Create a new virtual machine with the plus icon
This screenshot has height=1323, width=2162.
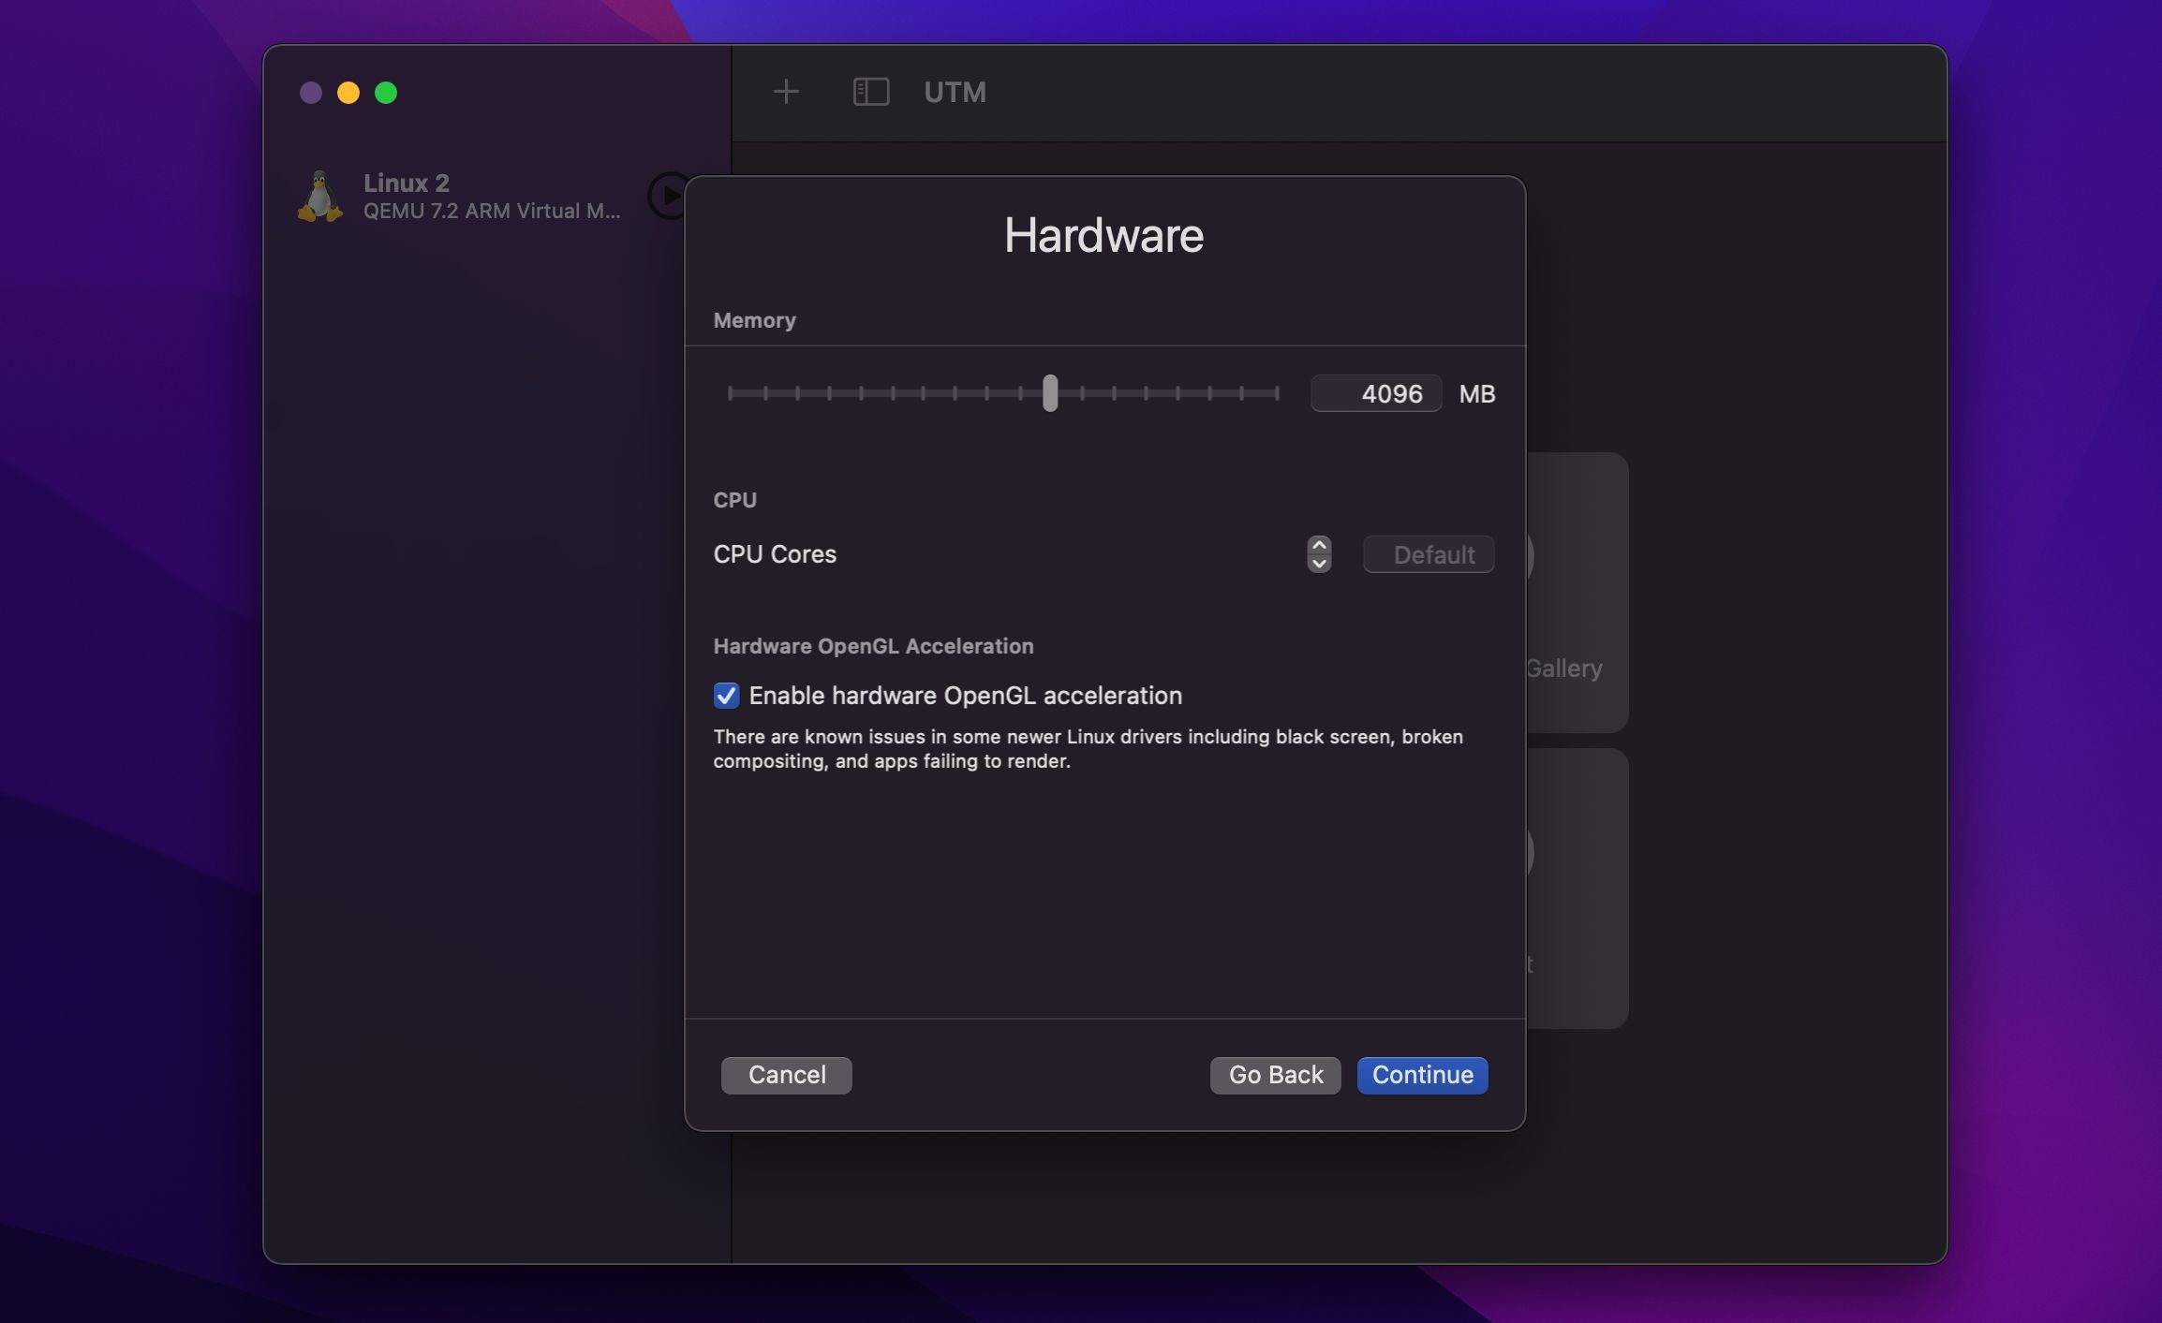point(786,92)
